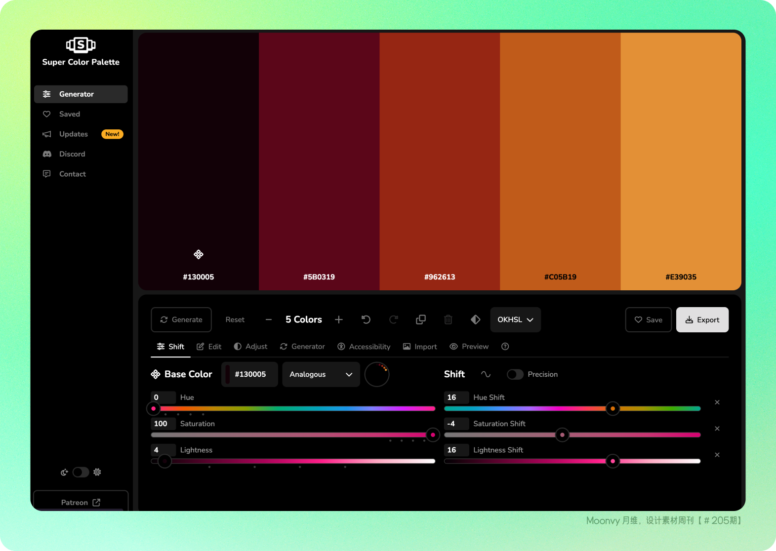Click the copy palette icon

click(421, 319)
